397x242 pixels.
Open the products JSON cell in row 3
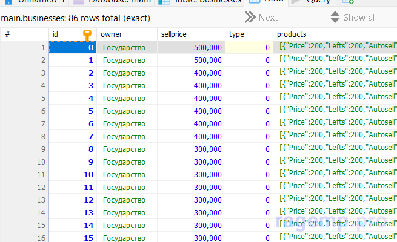[335, 73]
